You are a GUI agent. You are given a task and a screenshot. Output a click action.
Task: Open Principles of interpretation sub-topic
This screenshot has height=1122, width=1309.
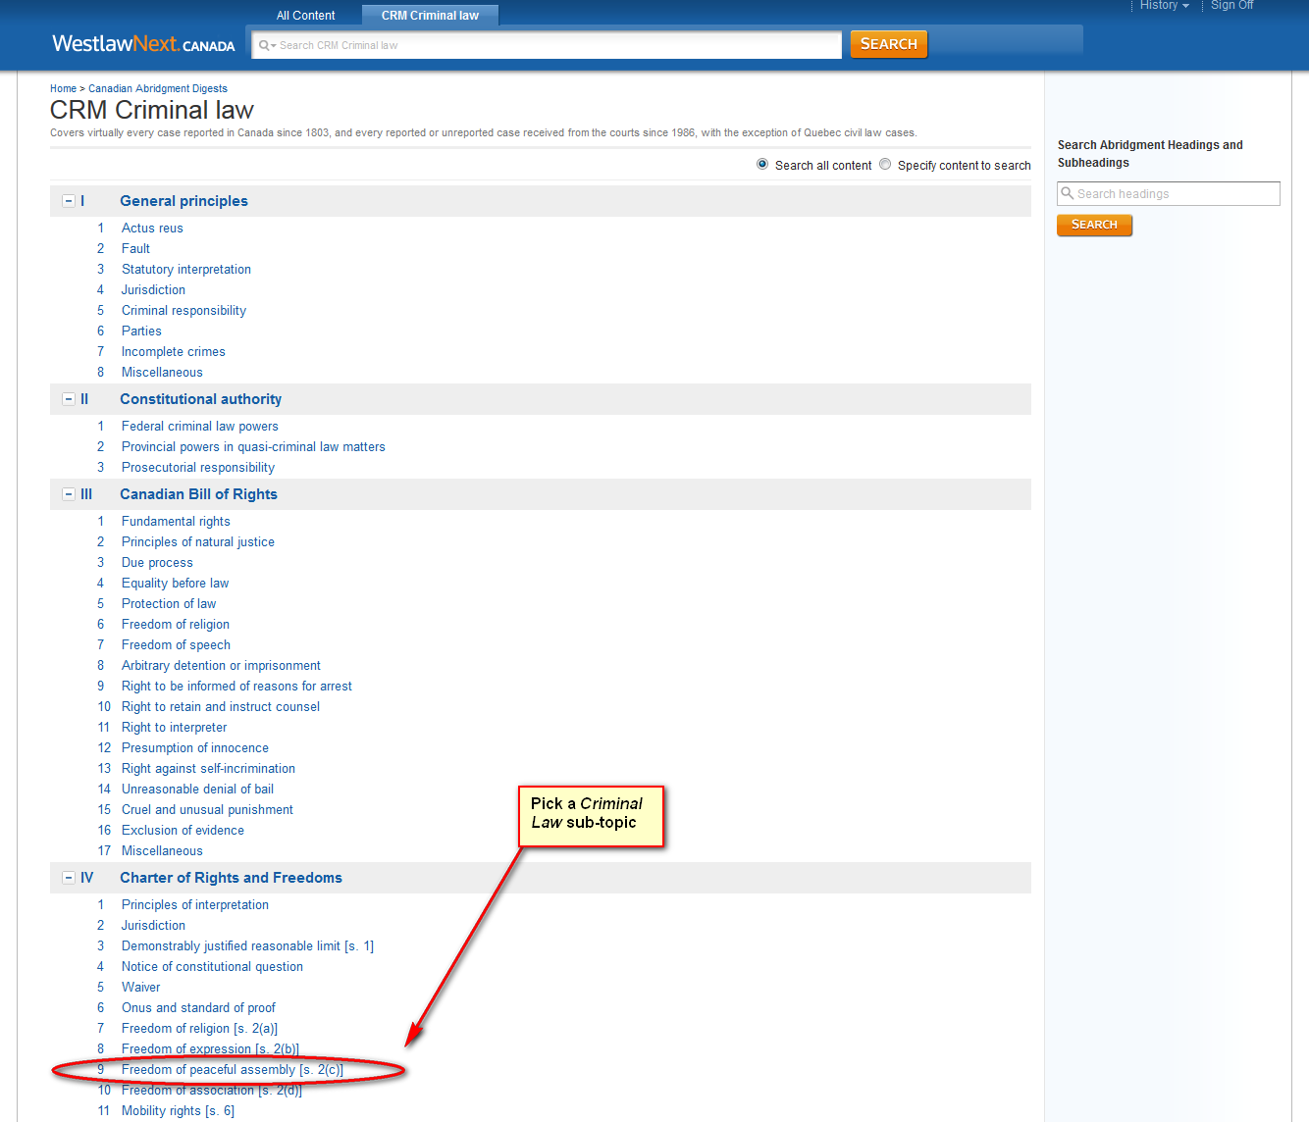[x=195, y=905]
